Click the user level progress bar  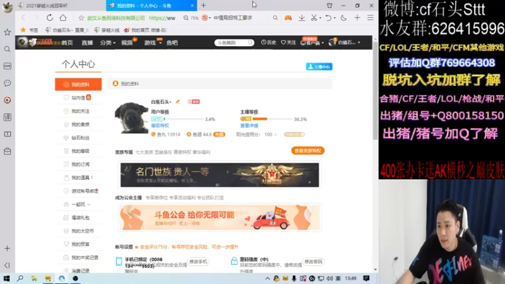(183, 119)
